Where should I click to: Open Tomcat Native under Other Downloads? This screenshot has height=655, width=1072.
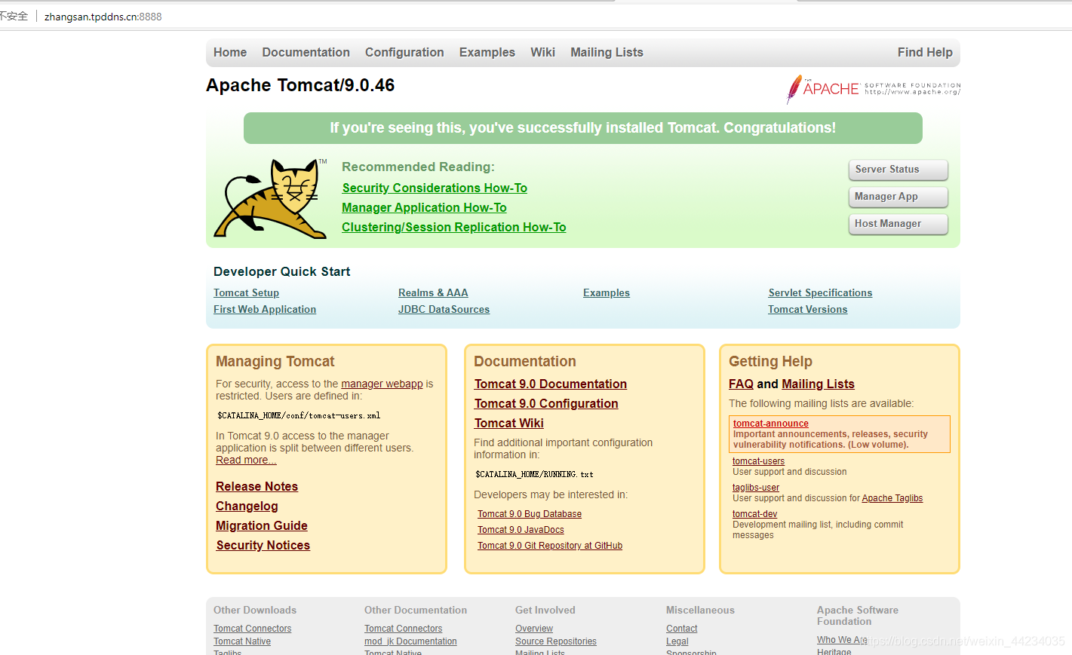point(242,641)
